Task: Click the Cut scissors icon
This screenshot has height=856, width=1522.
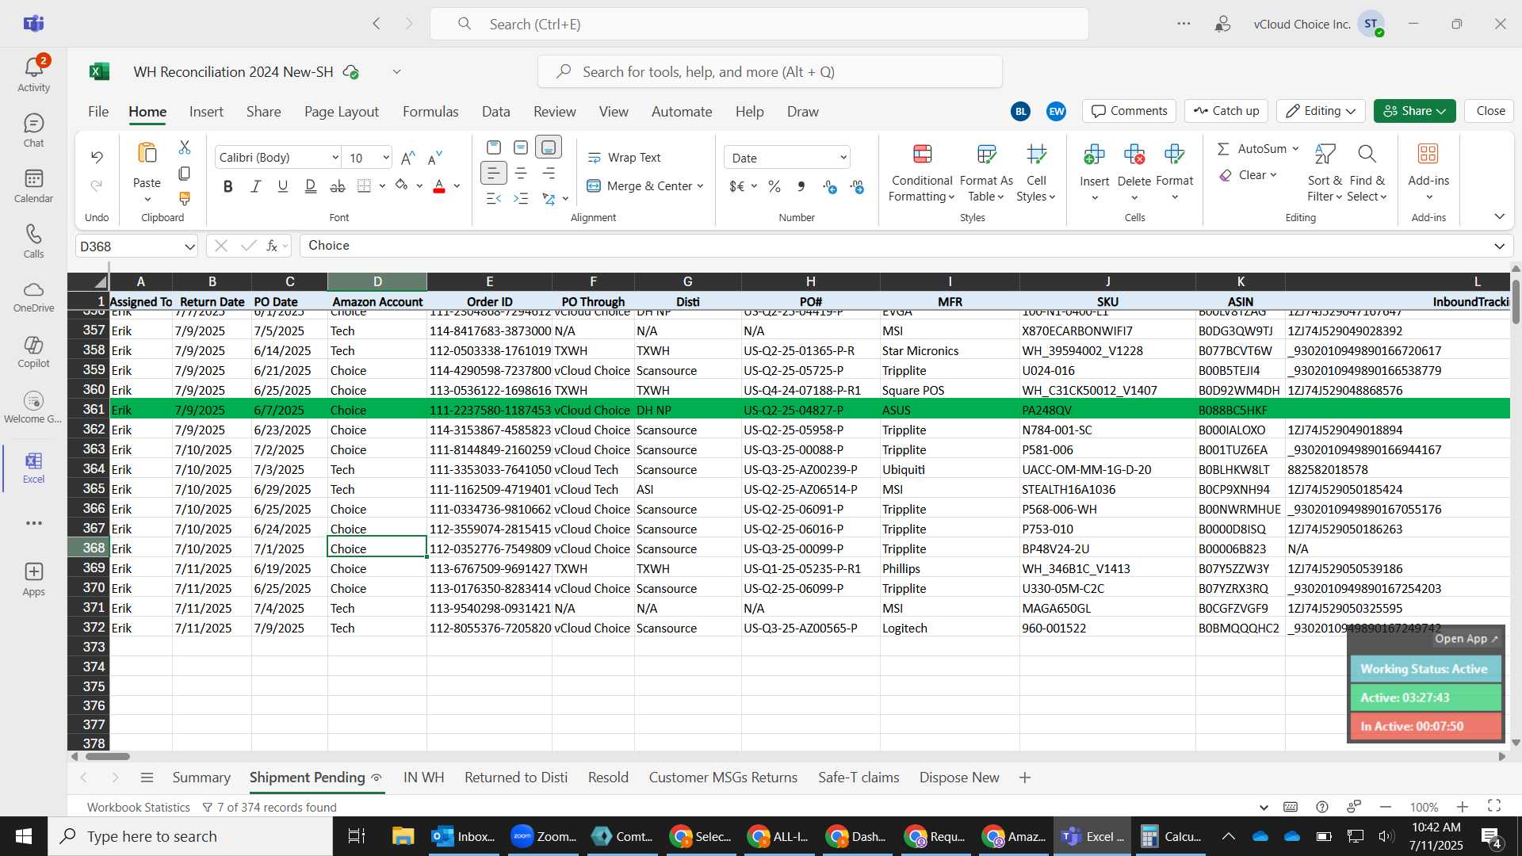Action: (x=185, y=147)
